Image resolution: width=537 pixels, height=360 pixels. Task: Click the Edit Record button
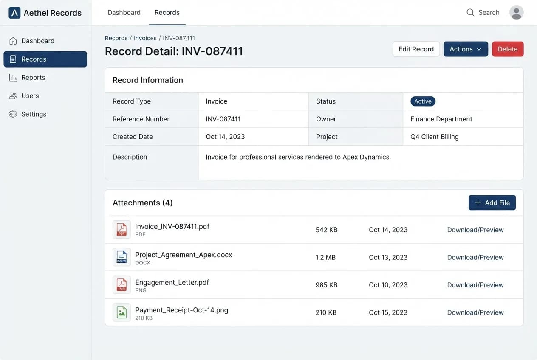[x=416, y=49]
